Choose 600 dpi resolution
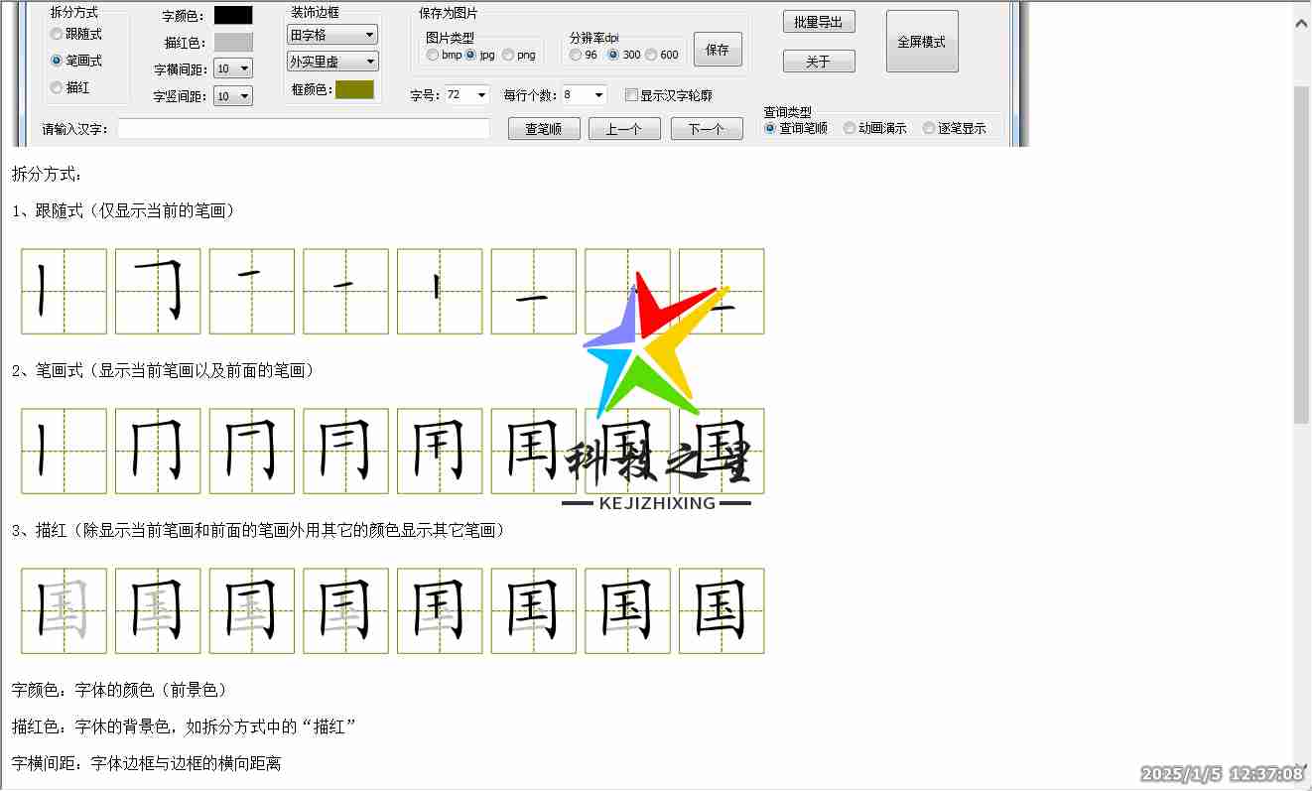Screen dimensions: 1312x791 [653, 56]
